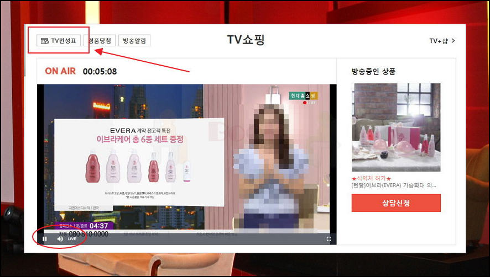This screenshot has height=277, width=490.
Task: Open the 경품당첨 prize winners button
Action: 100,40
